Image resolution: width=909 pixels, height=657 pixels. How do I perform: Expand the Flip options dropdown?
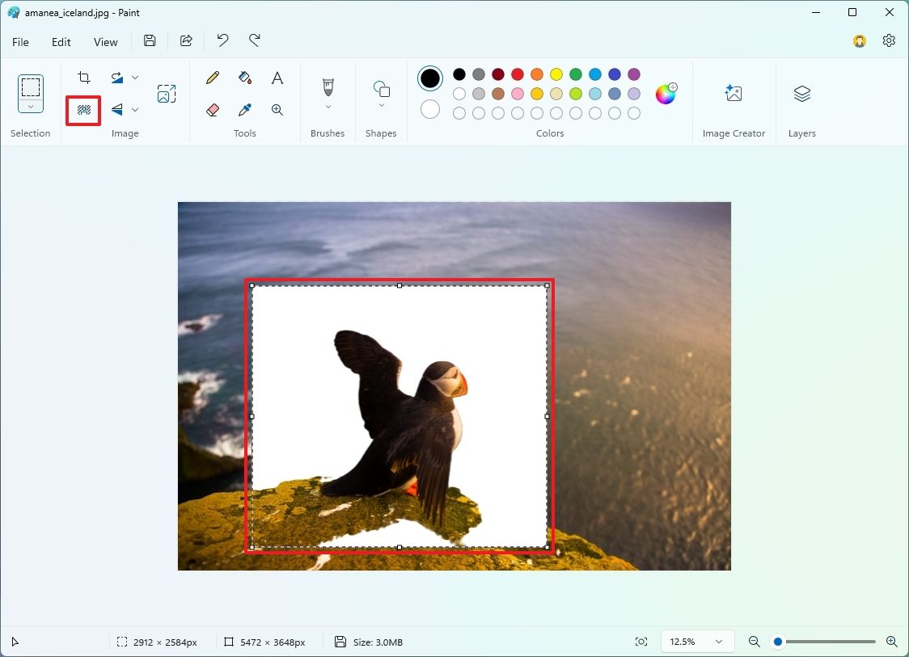coord(135,109)
